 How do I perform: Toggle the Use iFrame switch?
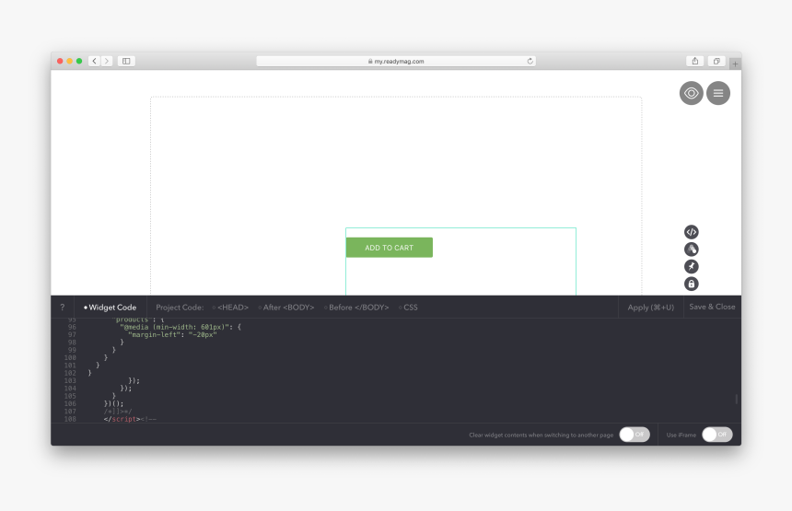click(x=716, y=435)
